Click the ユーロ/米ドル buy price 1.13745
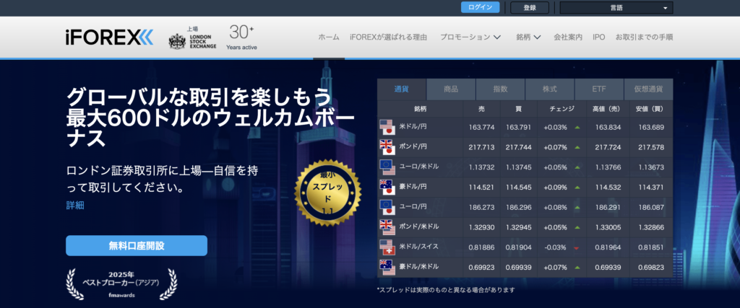This screenshot has width=740, height=308. [519, 167]
